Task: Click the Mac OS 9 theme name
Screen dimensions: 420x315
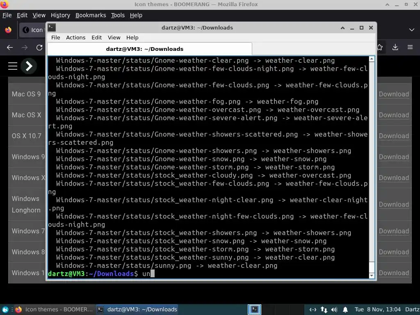Action: coord(26,94)
